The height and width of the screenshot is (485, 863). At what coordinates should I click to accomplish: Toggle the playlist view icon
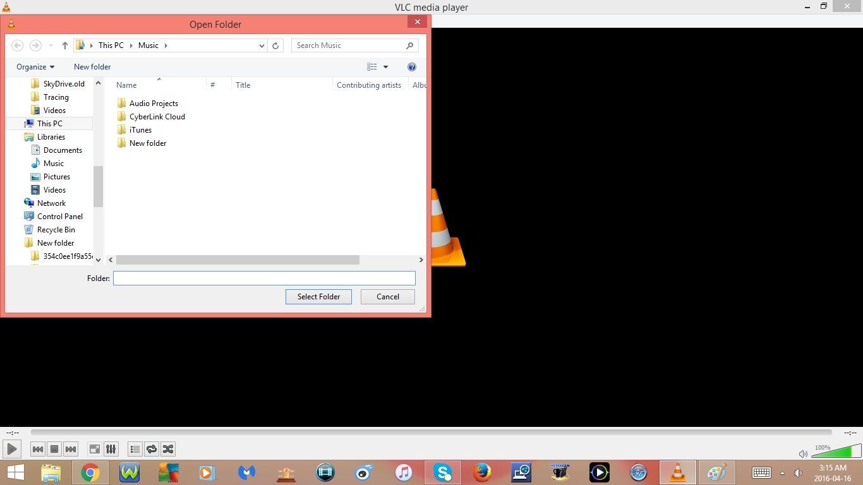(135, 449)
